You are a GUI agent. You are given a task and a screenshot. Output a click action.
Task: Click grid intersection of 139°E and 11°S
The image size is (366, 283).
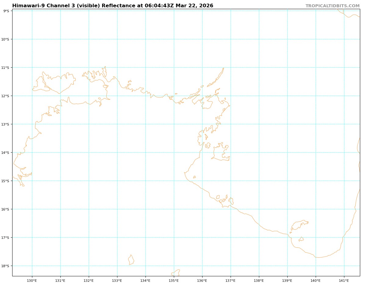(x=287, y=68)
